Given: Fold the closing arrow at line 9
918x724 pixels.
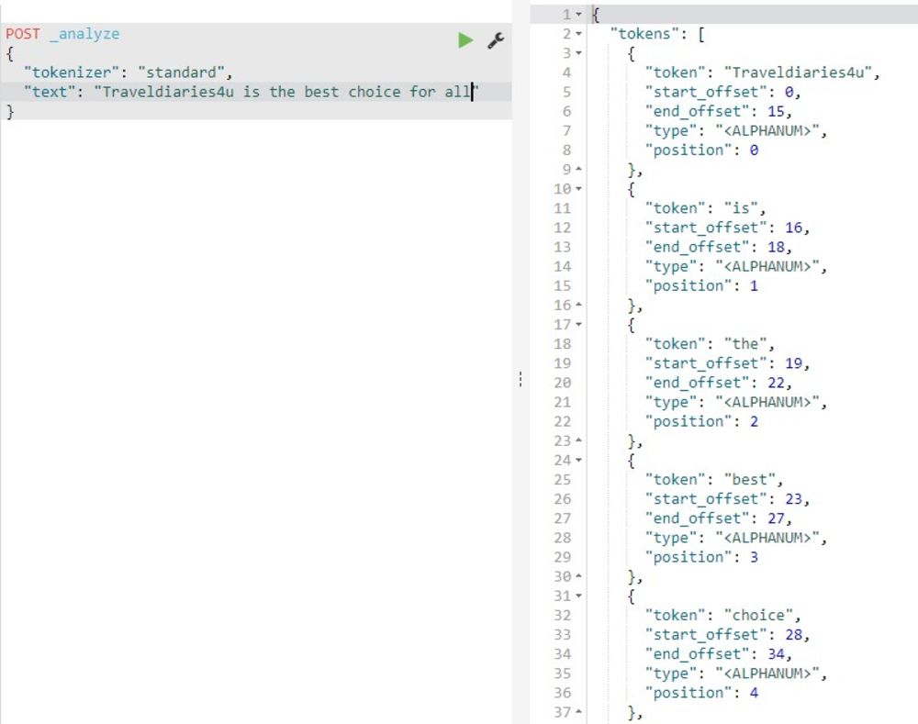Looking at the screenshot, I should (x=578, y=169).
